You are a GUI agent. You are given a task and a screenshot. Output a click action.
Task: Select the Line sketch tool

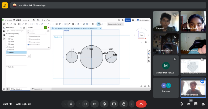tap(23, 24)
